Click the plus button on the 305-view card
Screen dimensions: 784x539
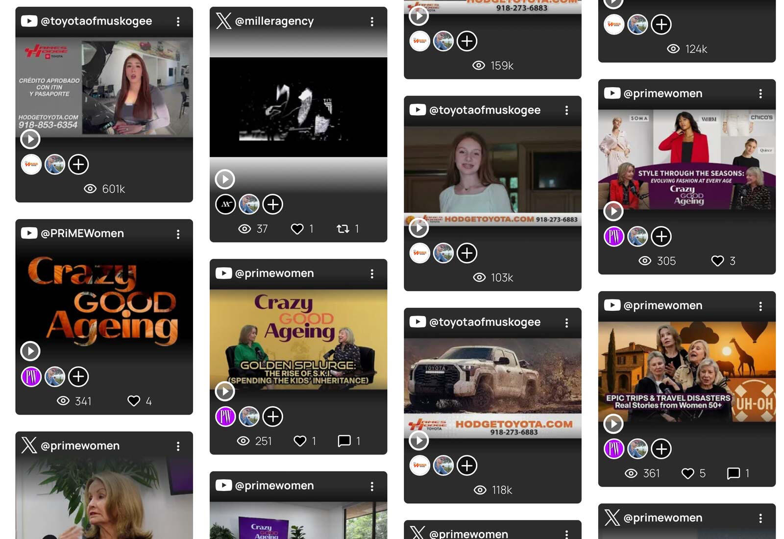pos(661,236)
